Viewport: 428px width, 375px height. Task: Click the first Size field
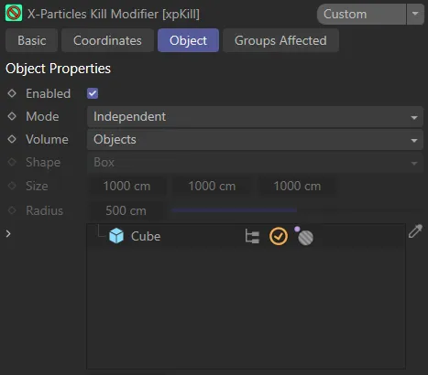127,186
